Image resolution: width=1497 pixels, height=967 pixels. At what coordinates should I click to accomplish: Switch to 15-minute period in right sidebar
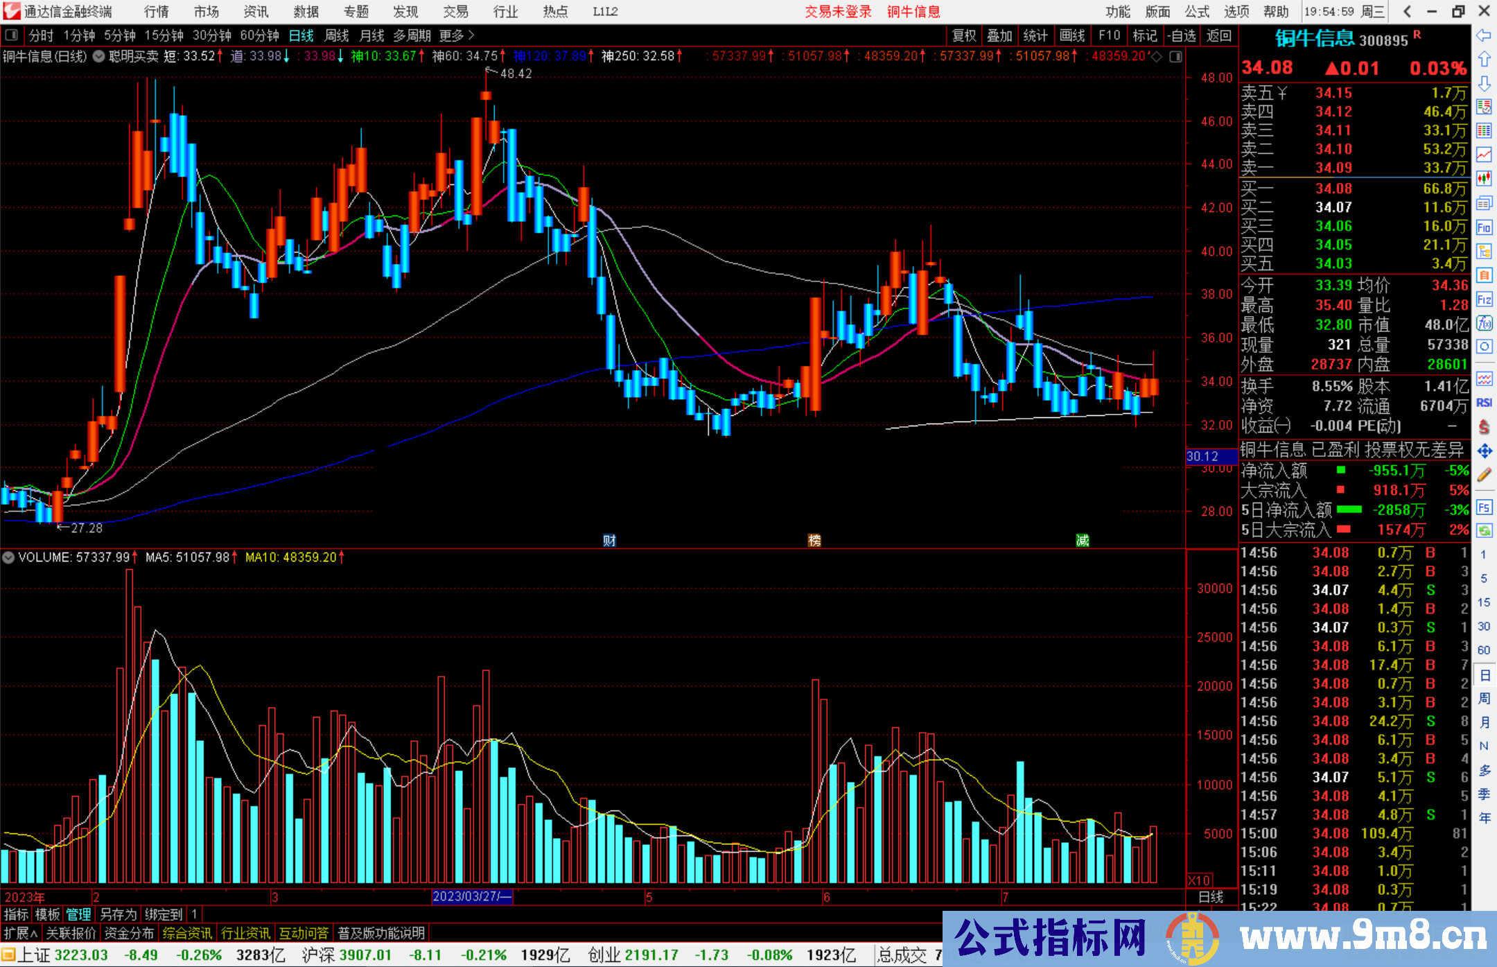(x=1483, y=602)
